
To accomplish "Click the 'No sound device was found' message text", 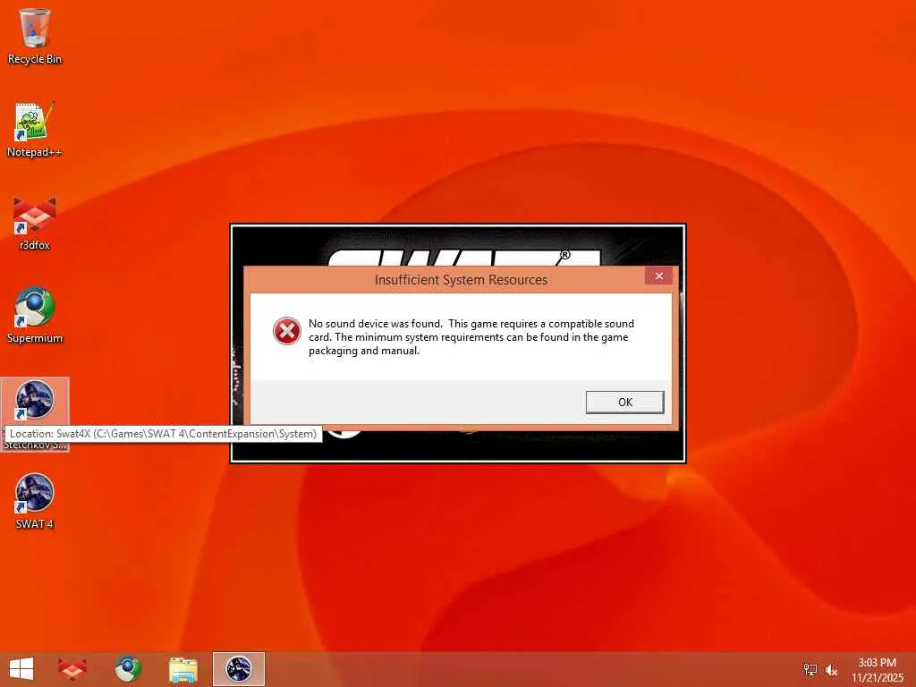I will pos(471,337).
